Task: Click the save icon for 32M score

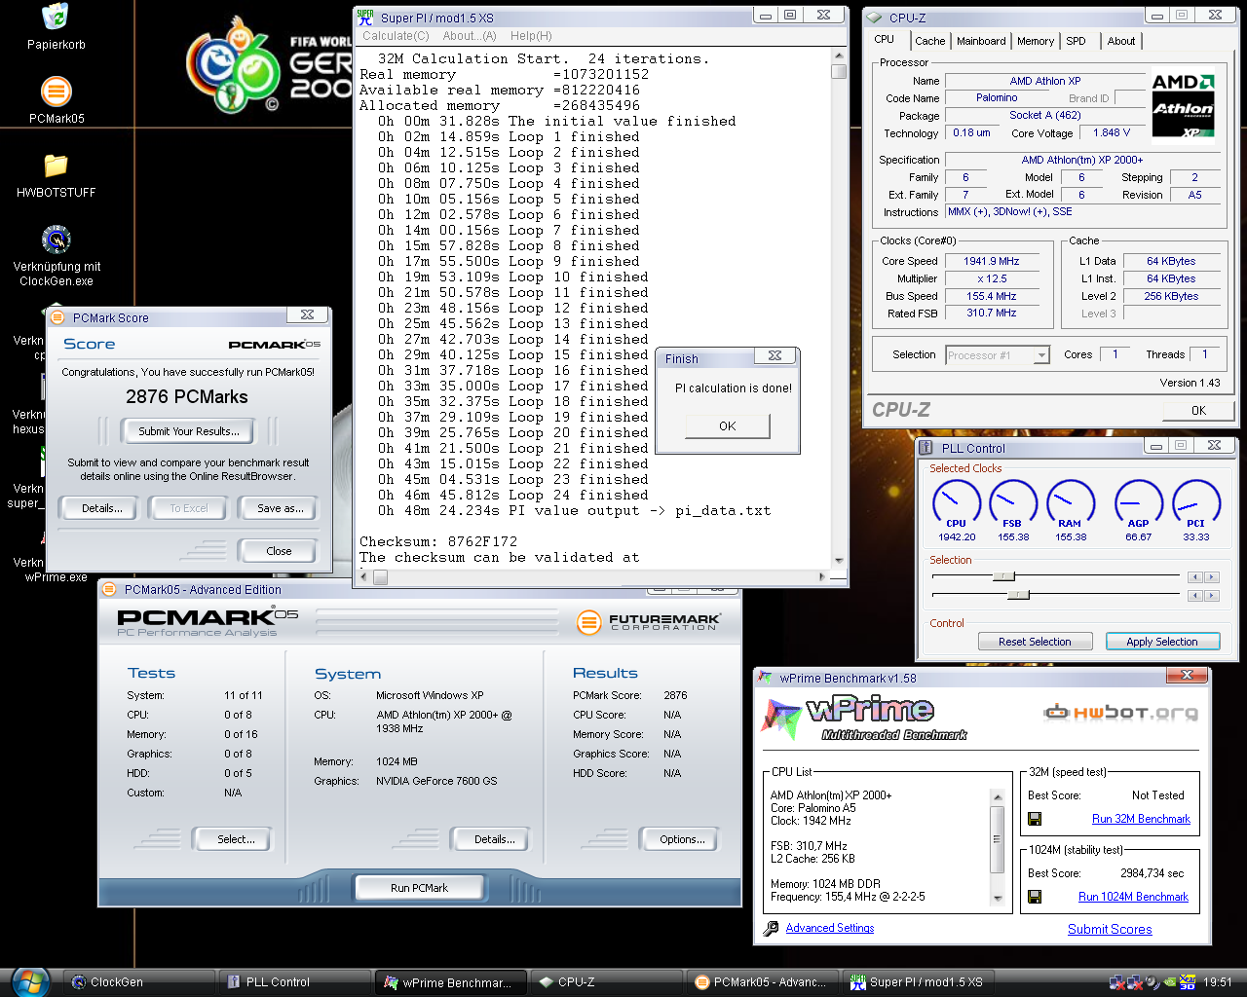Action: [1035, 820]
